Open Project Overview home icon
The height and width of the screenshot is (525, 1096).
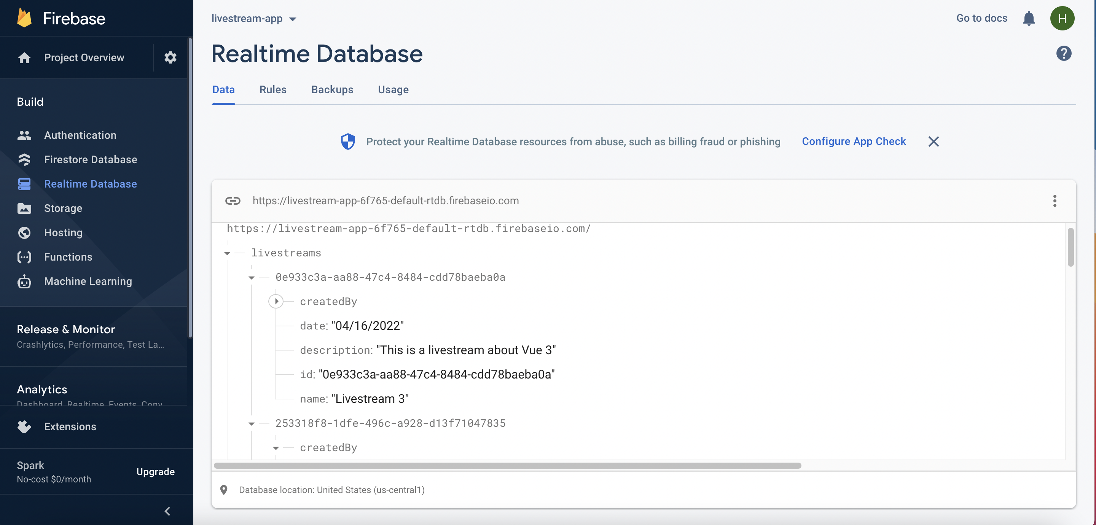pos(24,57)
